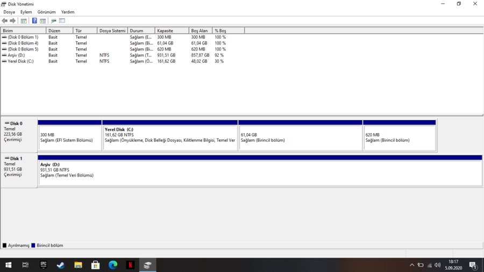484x272 pixels.
Task: Sort by the Boş Alan column header
Action: 201,31
